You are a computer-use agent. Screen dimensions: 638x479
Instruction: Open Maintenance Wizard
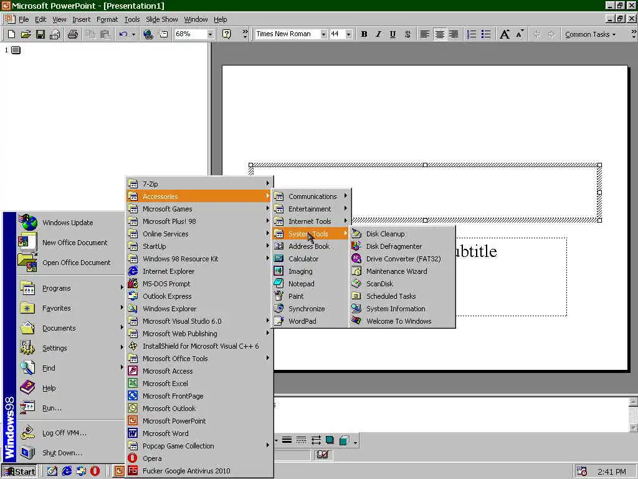(x=402, y=271)
